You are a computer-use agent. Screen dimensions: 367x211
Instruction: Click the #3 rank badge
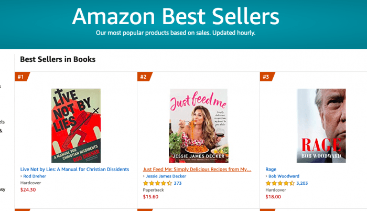266,77
